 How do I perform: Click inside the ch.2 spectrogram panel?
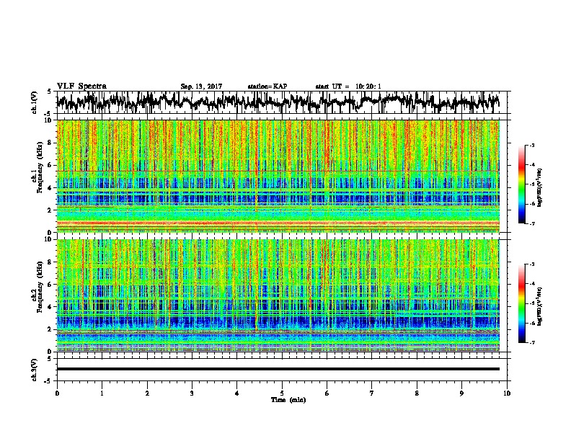click(278, 295)
